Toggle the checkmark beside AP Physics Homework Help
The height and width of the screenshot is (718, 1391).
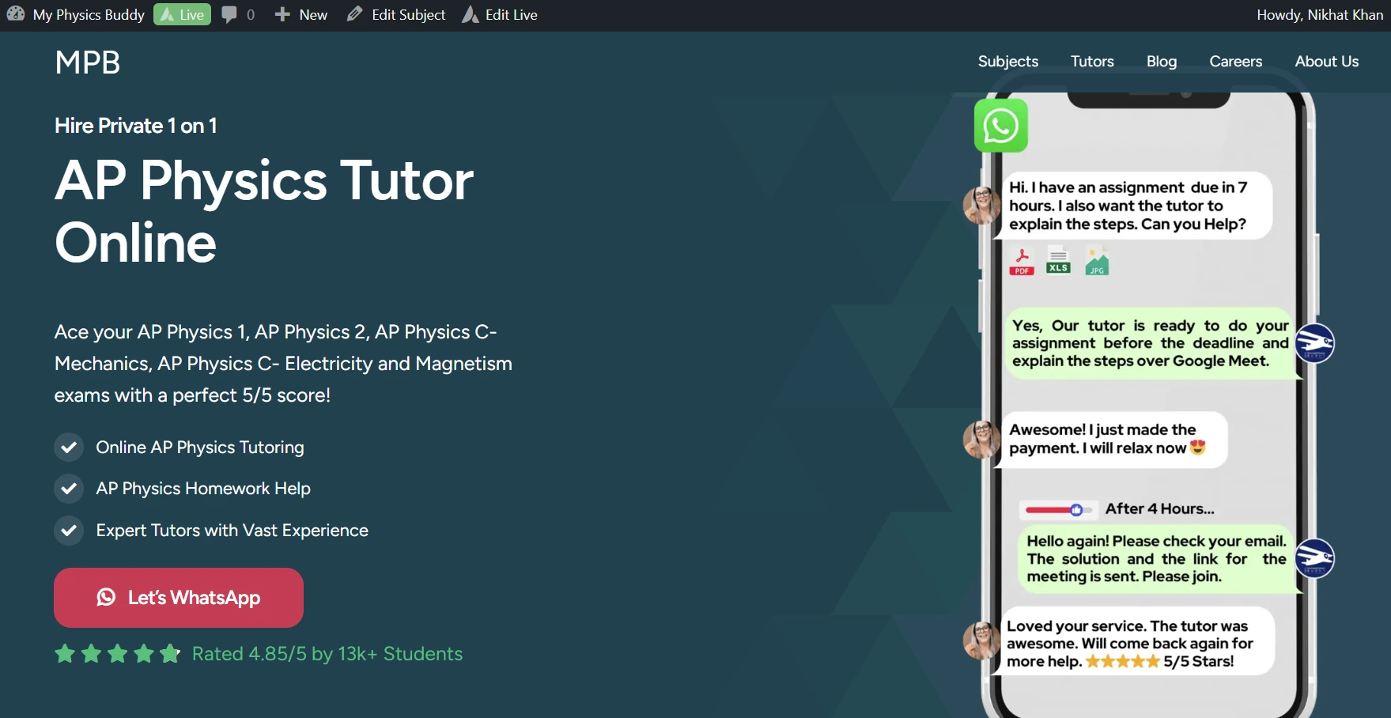(69, 488)
